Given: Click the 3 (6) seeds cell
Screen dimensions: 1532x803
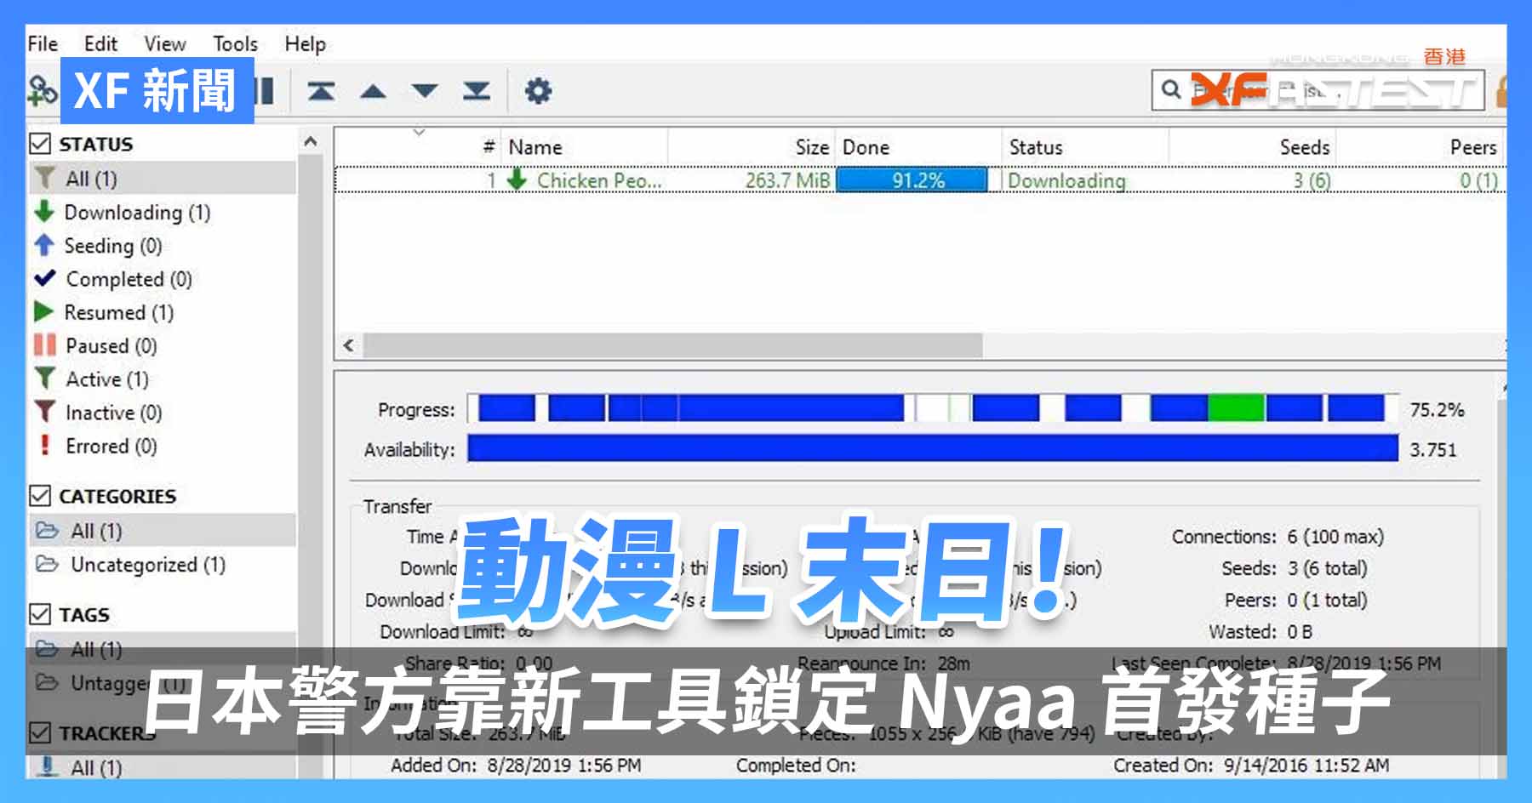Looking at the screenshot, I should [1312, 180].
